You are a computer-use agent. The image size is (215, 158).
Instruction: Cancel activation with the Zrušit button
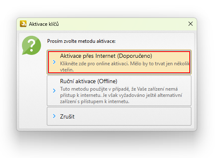pos(119,116)
